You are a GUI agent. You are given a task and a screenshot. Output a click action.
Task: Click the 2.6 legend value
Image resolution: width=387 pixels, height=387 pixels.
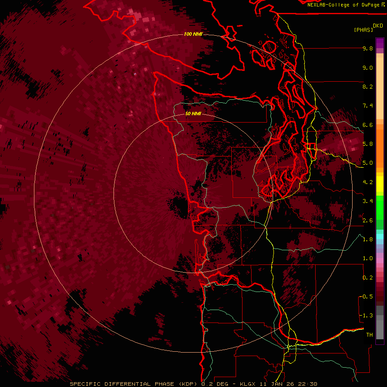(368, 221)
